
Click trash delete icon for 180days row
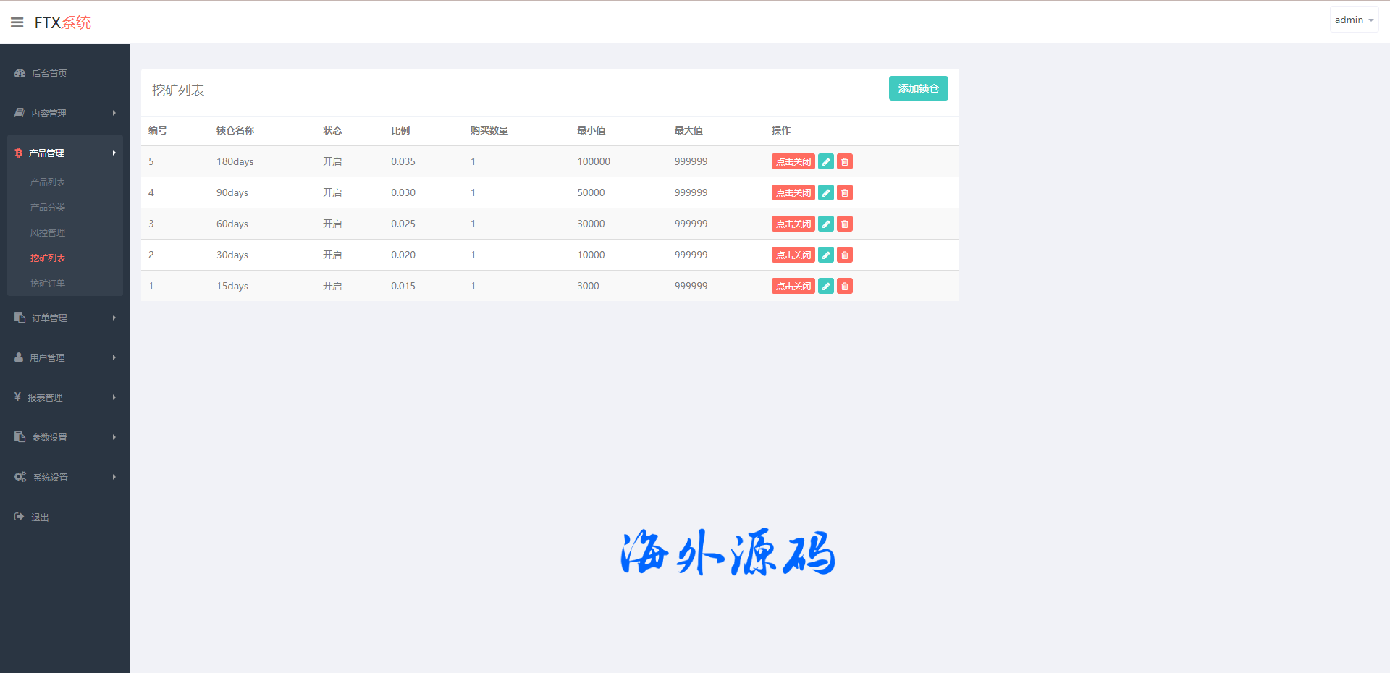click(x=844, y=161)
